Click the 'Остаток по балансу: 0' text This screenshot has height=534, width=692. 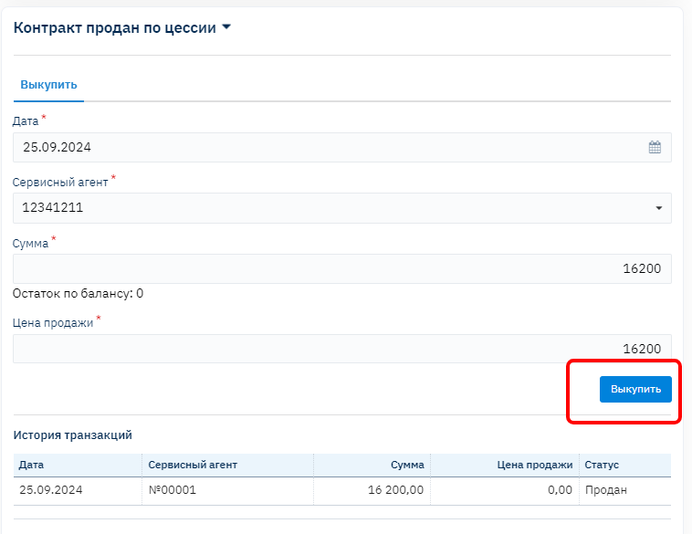(x=78, y=294)
